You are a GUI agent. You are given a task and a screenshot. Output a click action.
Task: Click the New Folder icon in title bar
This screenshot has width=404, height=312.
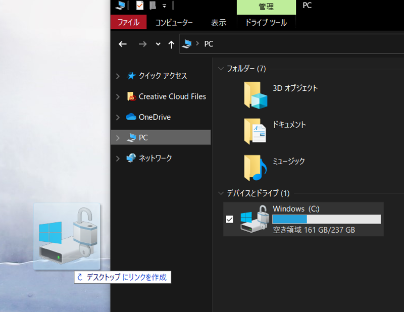coord(153,6)
